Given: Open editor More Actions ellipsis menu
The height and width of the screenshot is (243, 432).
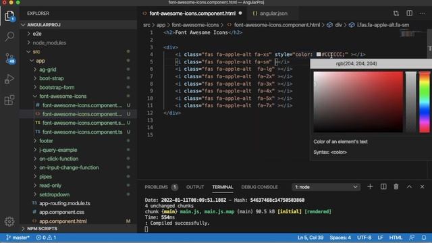Looking at the screenshot, I should pyautogui.click(x=422, y=13).
